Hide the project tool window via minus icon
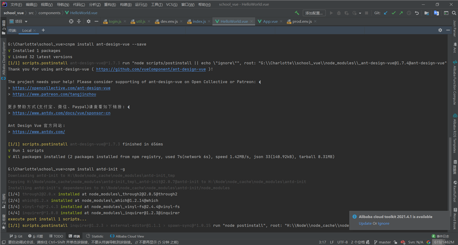 point(96,21)
